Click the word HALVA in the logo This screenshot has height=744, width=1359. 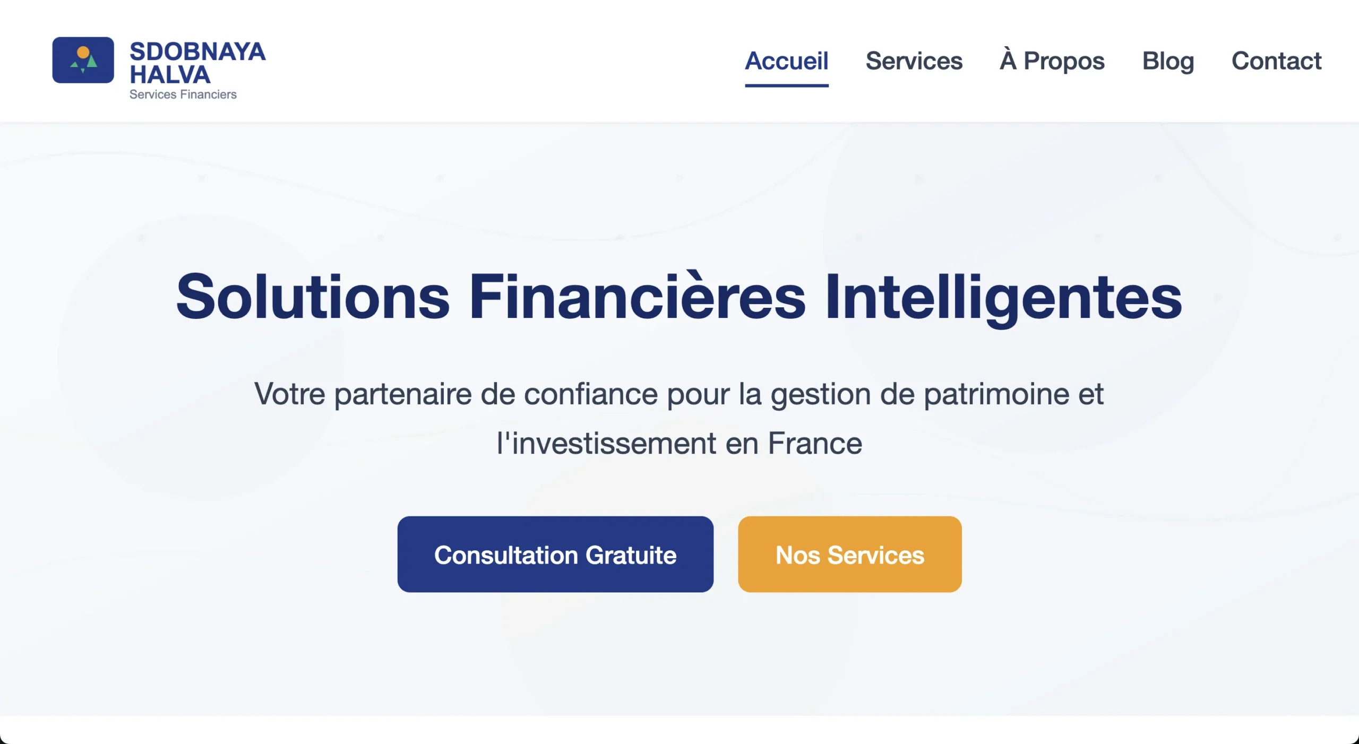170,75
